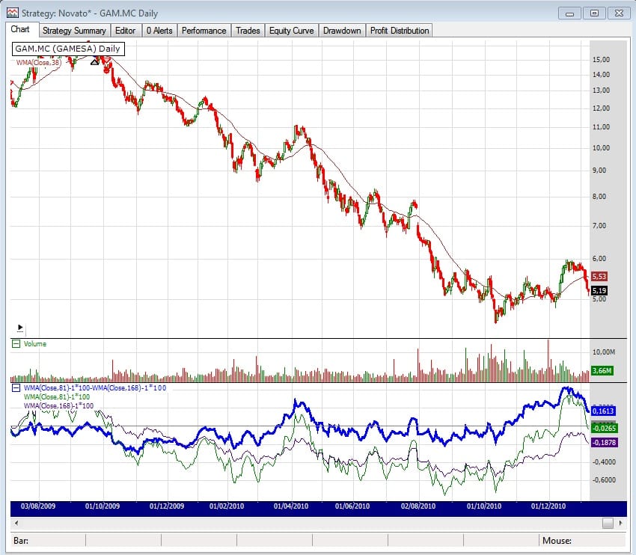Click the green -0,0265 indicator value tag
The height and width of the screenshot is (555, 636).
(x=605, y=427)
